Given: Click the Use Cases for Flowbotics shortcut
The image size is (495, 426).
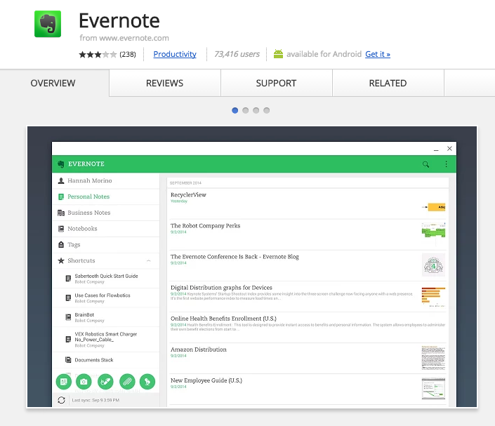Looking at the screenshot, I should pos(106,298).
